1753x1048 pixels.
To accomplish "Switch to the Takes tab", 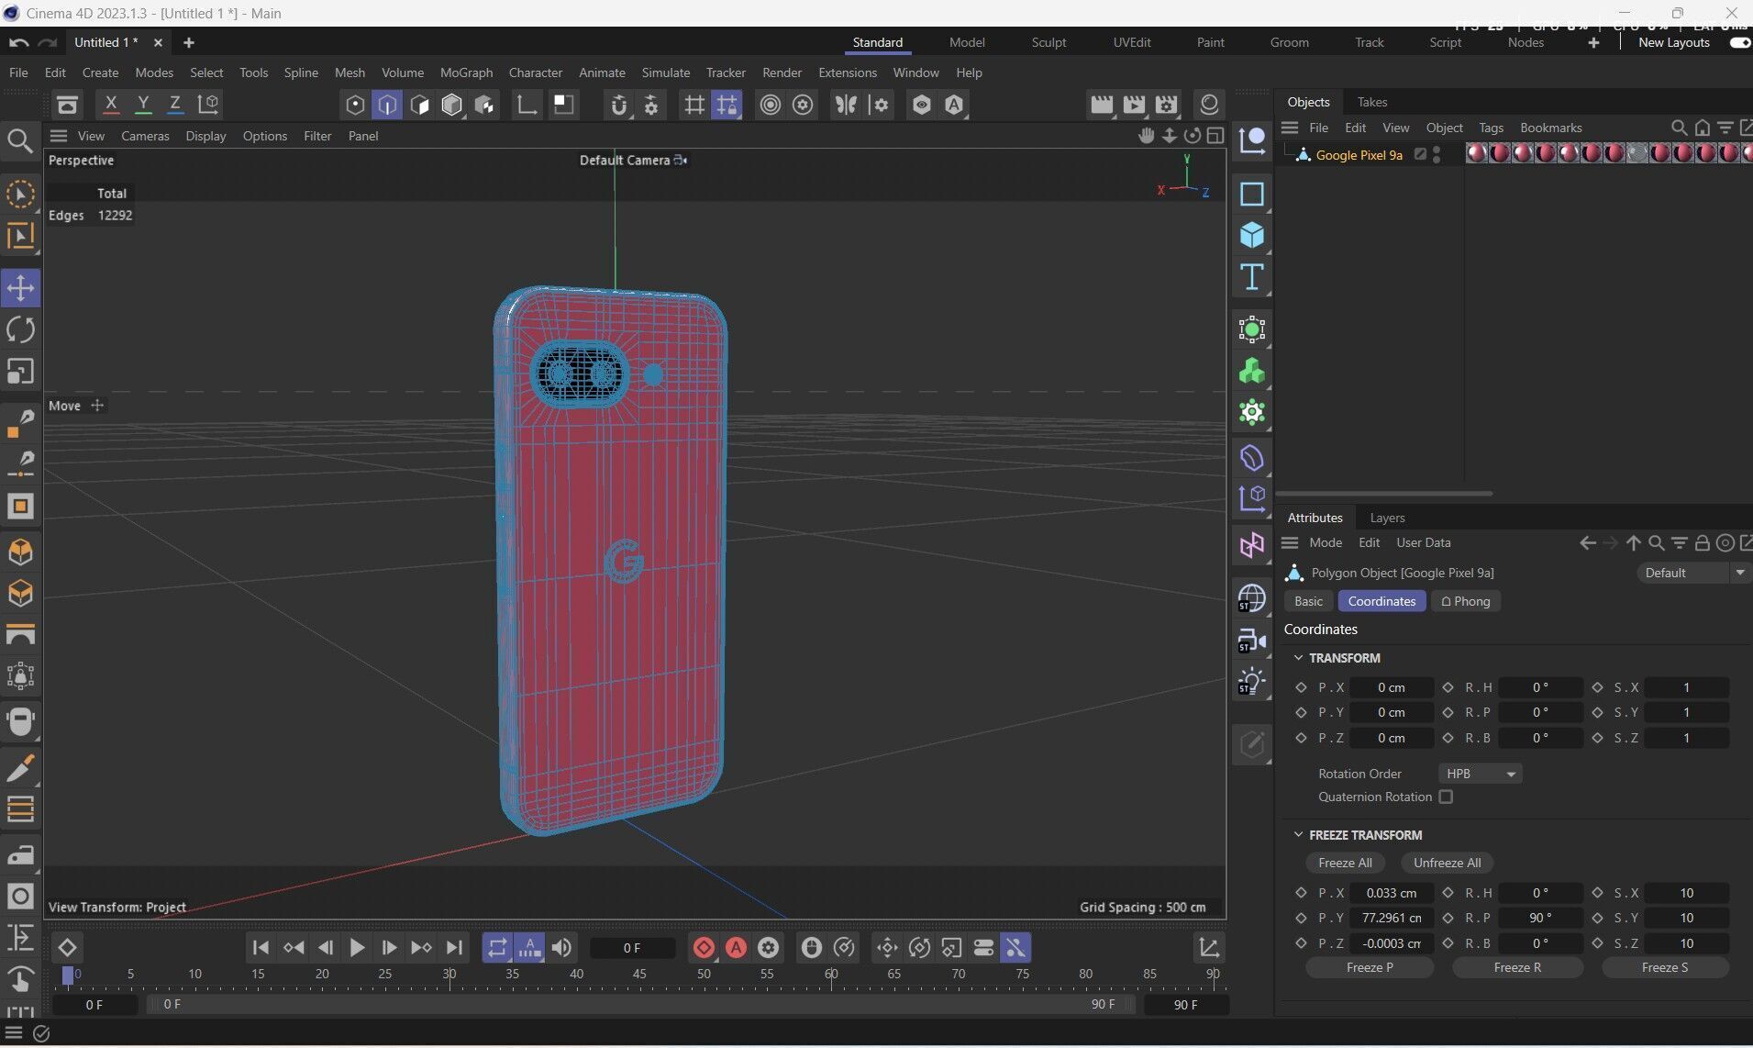I will 1371,102.
